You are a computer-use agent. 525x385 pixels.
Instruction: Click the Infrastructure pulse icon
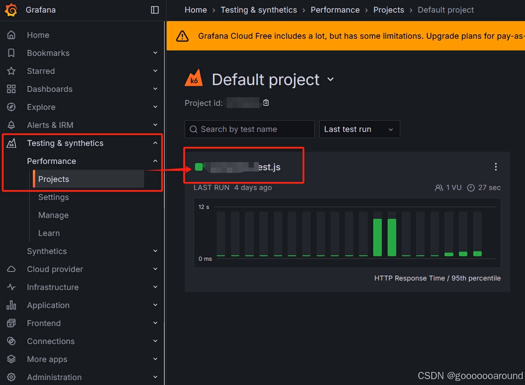tap(11, 287)
